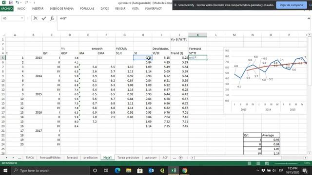This screenshot has height=175, width=312.
Task: Select column H header
Action: point(143,35)
